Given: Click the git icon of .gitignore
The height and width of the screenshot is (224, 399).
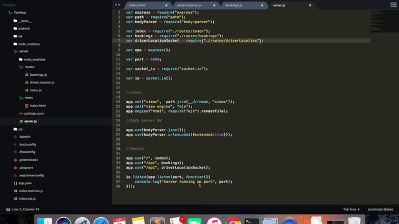Looking at the screenshot, I should (16, 168).
